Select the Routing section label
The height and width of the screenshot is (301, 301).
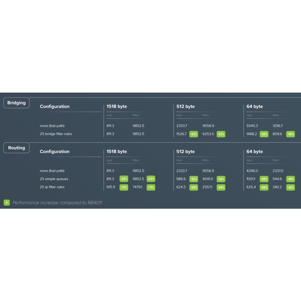[16, 148]
